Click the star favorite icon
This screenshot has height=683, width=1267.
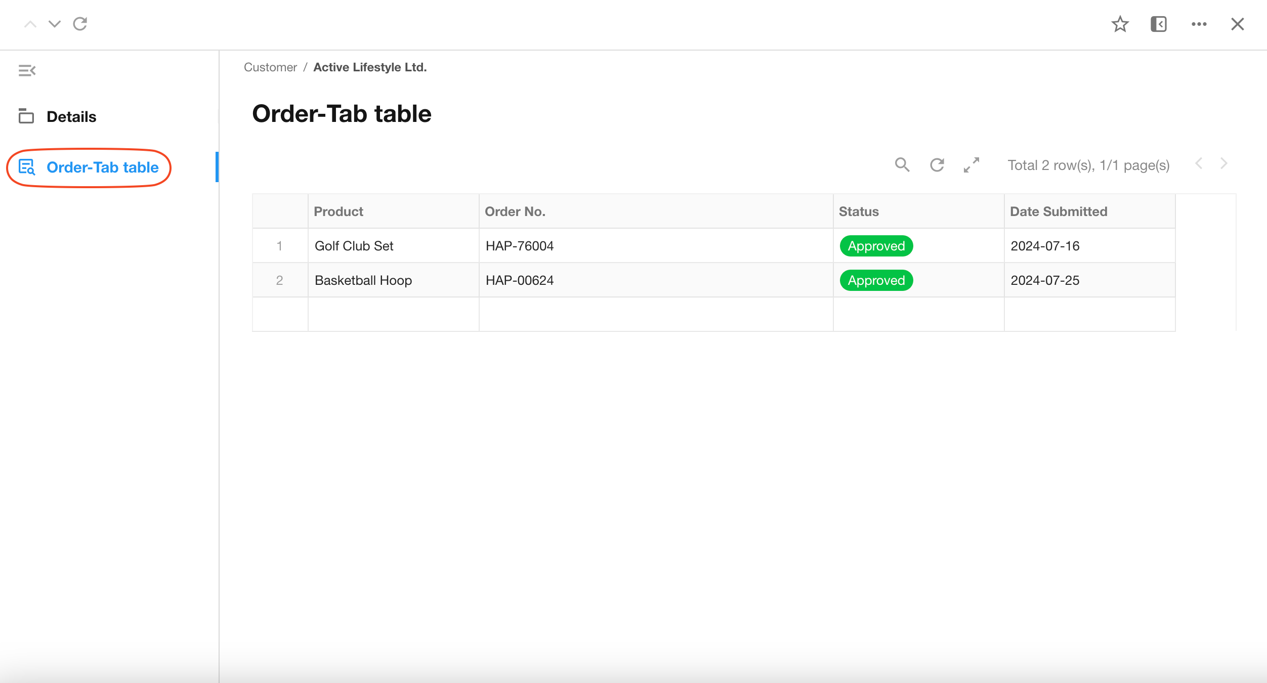point(1120,24)
